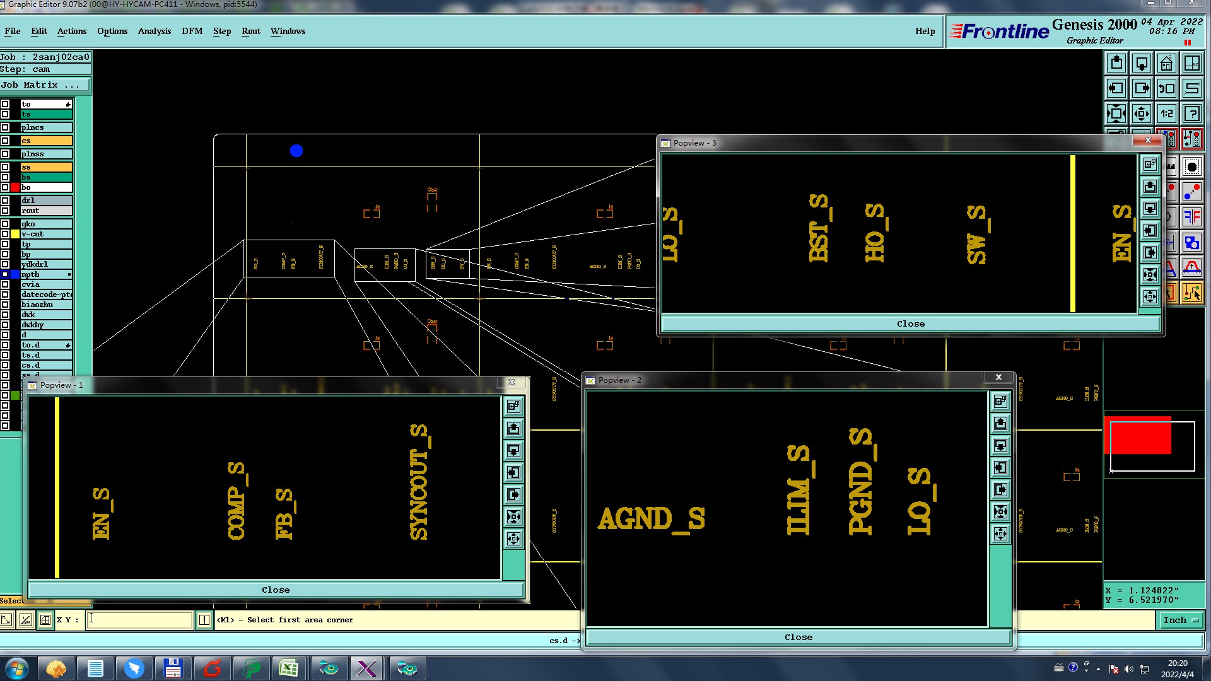The height and width of the screenshot is (681, 1211).
Task: Click the grid snap icon left of XY
Action: [x=45, y=620]
